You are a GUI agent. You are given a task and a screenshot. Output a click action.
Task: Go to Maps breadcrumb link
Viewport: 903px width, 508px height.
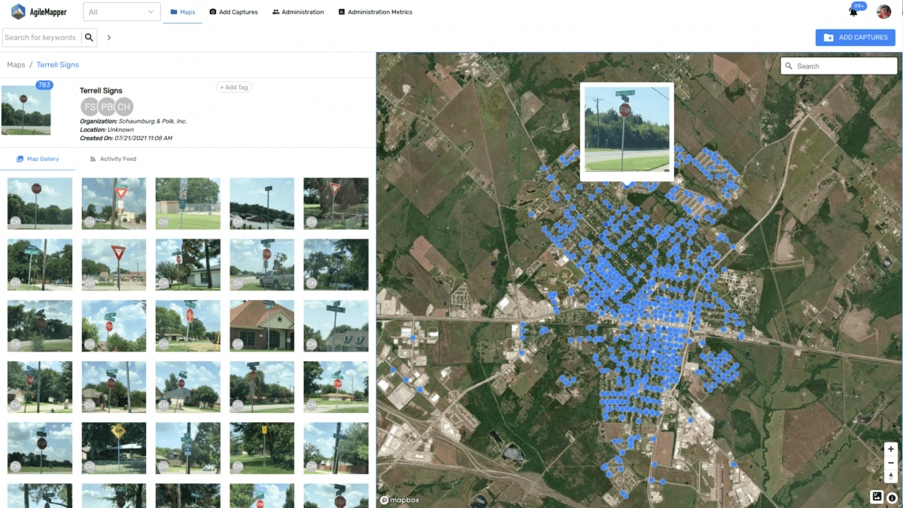coord(16,65)
